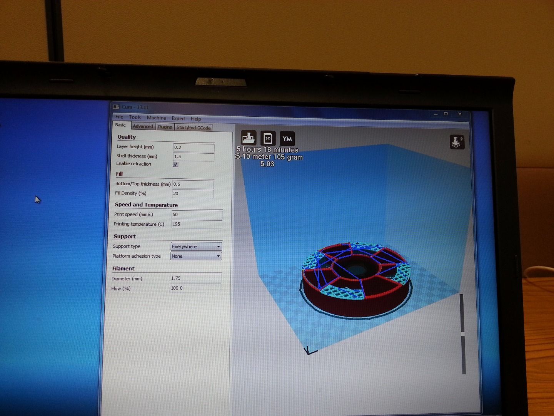Expand the Support type options showing Everywhere

point(196,247)
